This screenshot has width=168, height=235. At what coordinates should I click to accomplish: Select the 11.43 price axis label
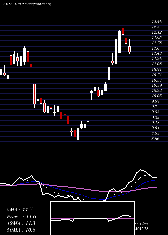coord(157,53)
